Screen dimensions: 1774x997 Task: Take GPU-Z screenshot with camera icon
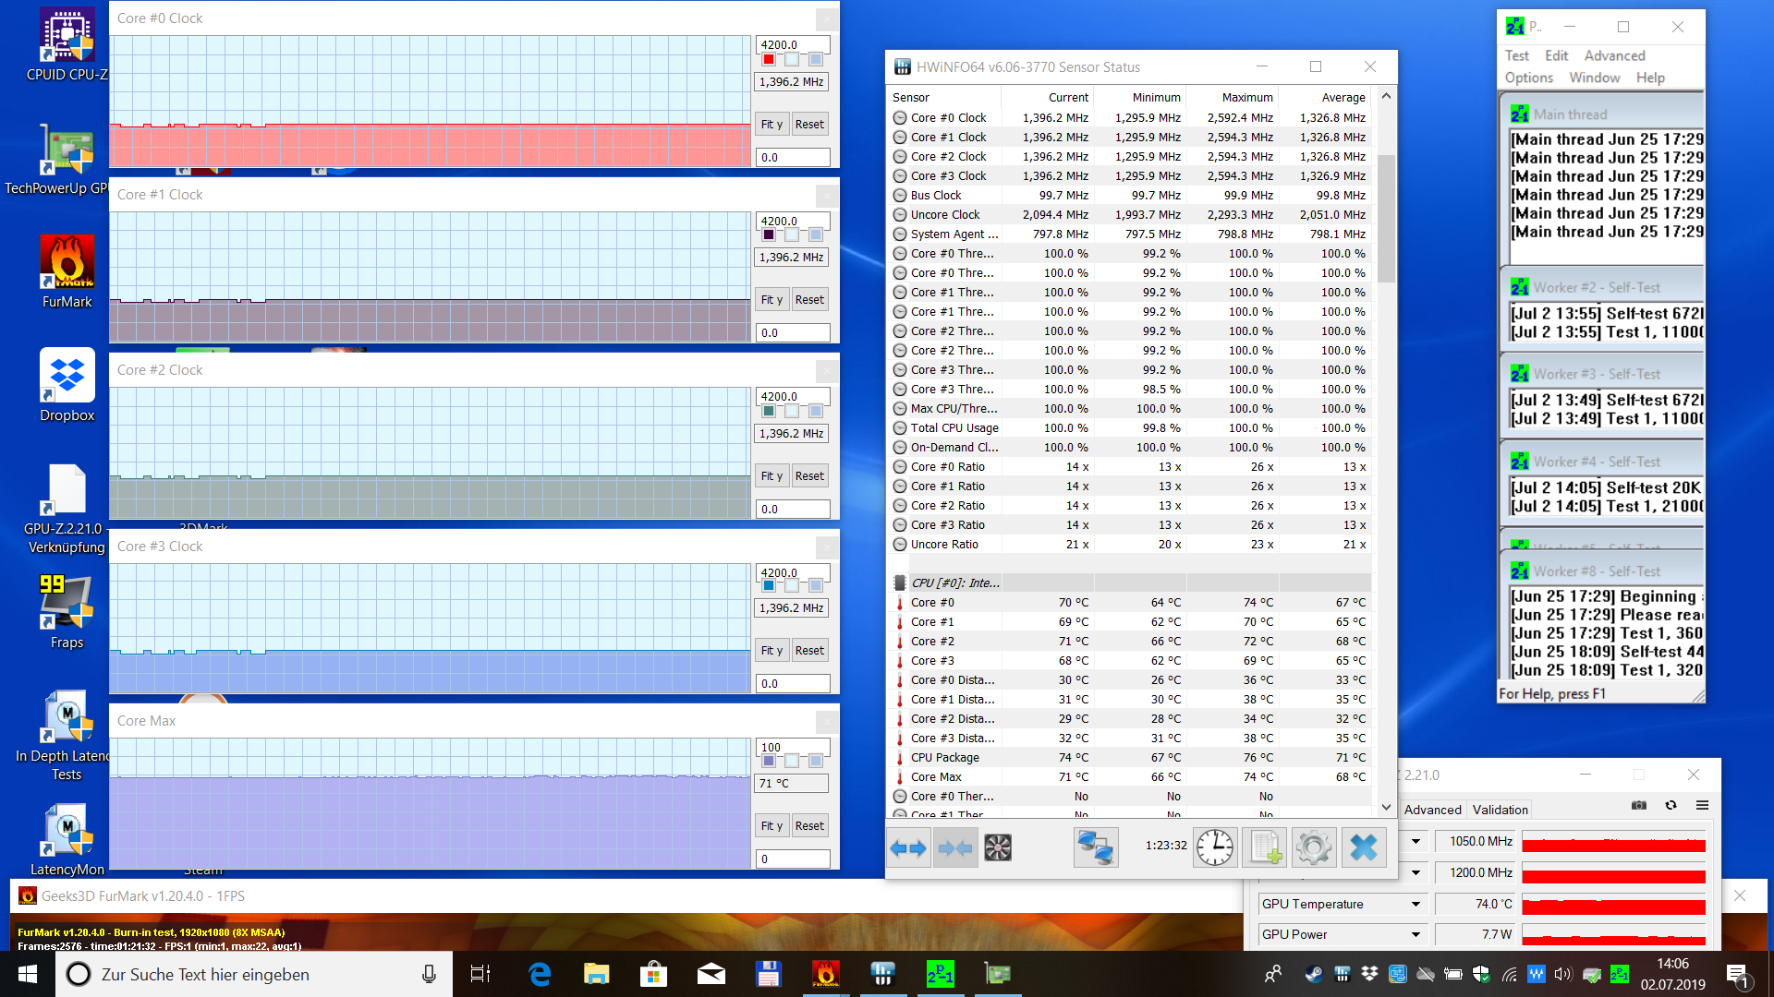(1639, 805)
